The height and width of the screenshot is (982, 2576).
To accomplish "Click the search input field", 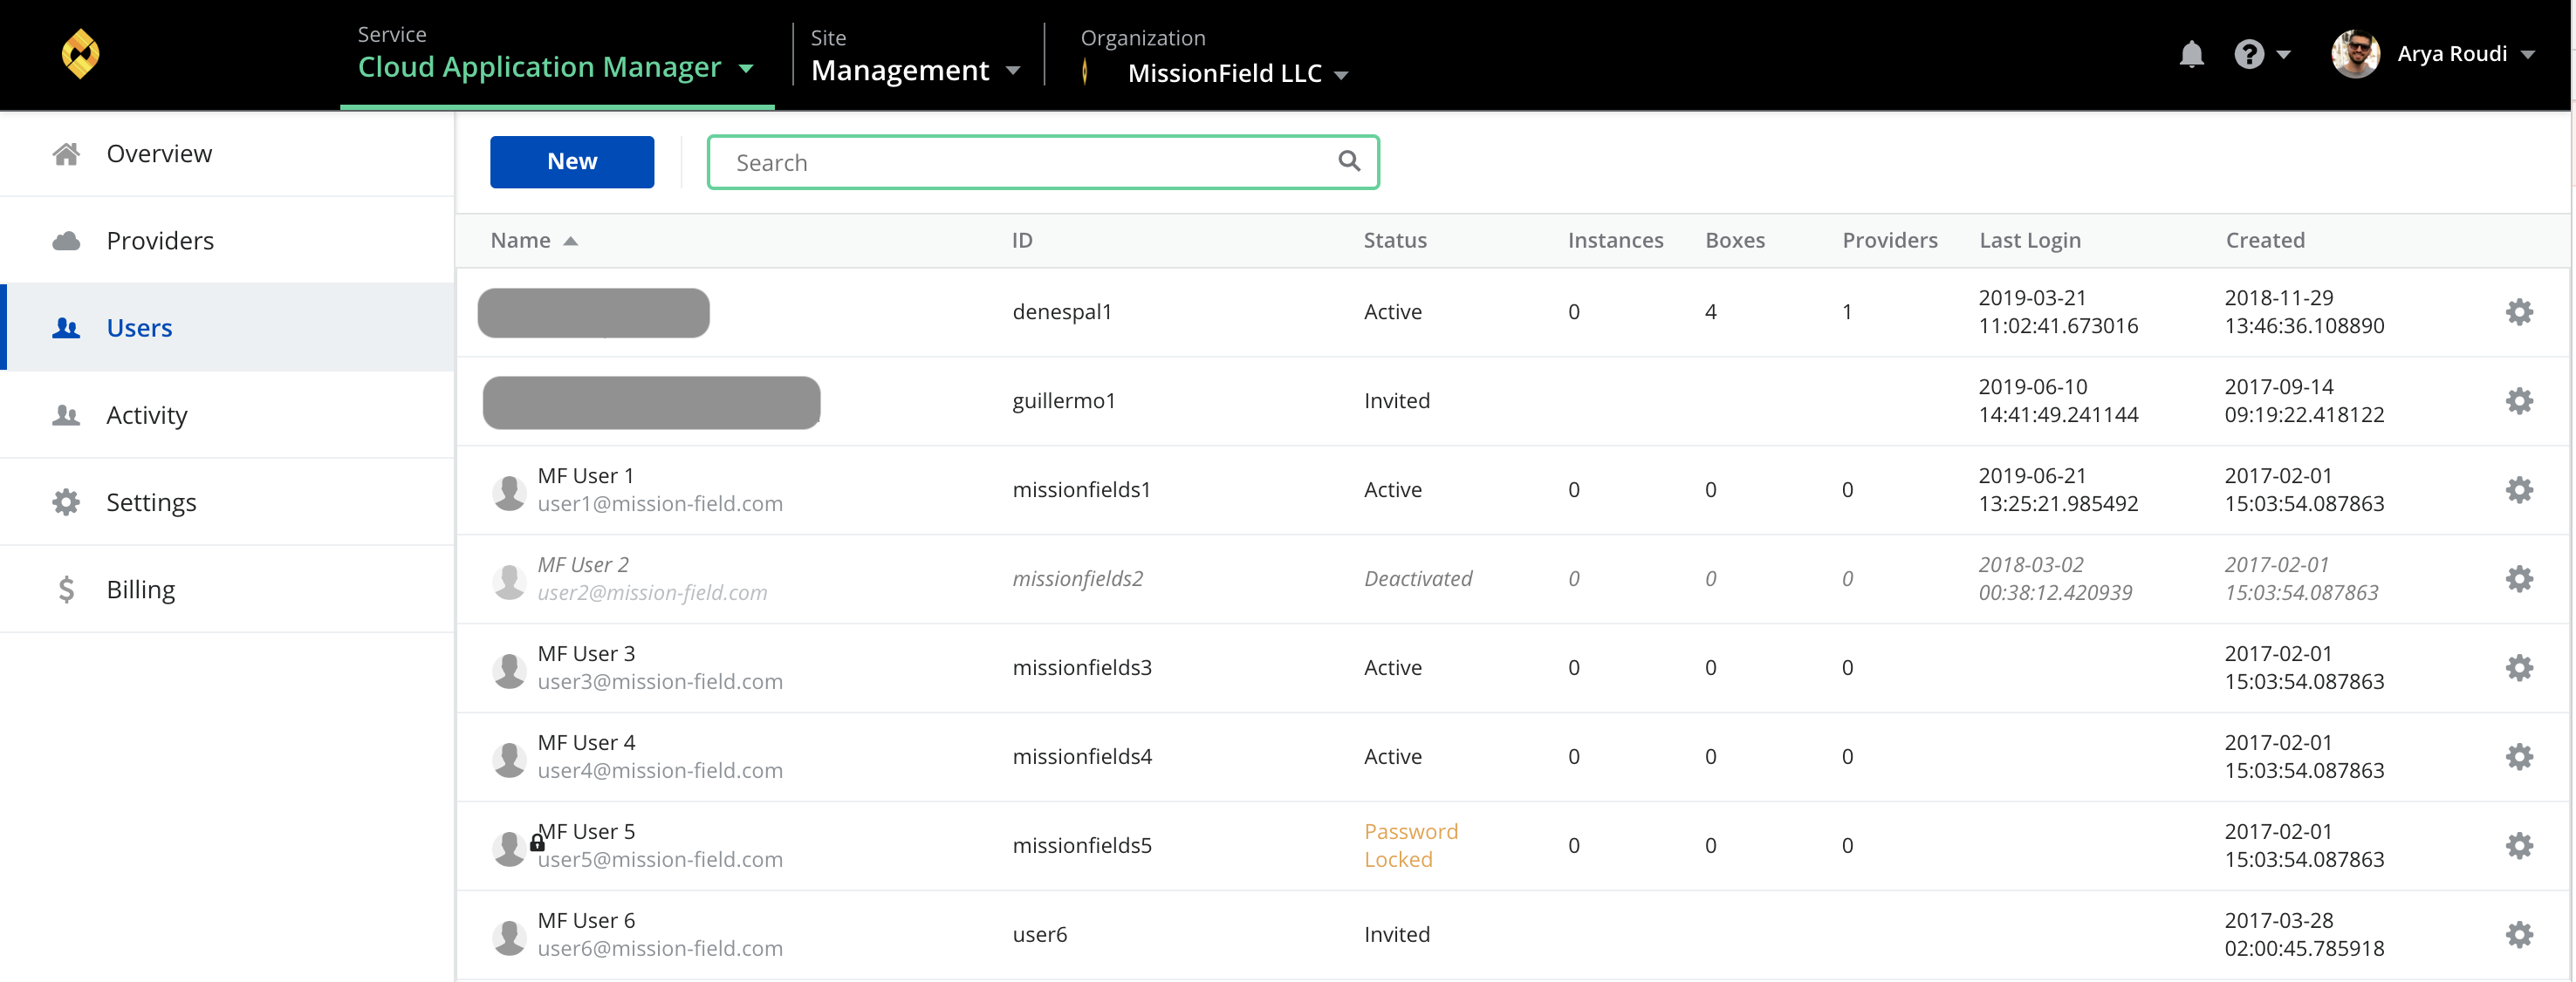I will pos(1043,161).
